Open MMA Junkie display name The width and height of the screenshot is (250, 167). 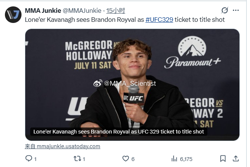(x=43, y=11)
